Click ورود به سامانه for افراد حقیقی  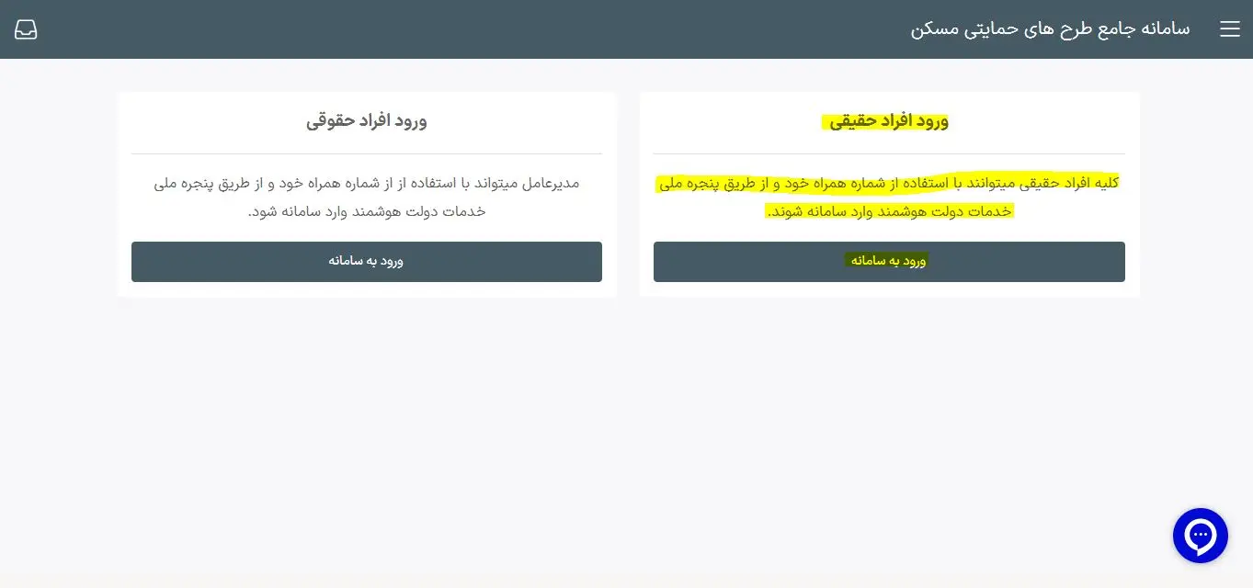889,262
